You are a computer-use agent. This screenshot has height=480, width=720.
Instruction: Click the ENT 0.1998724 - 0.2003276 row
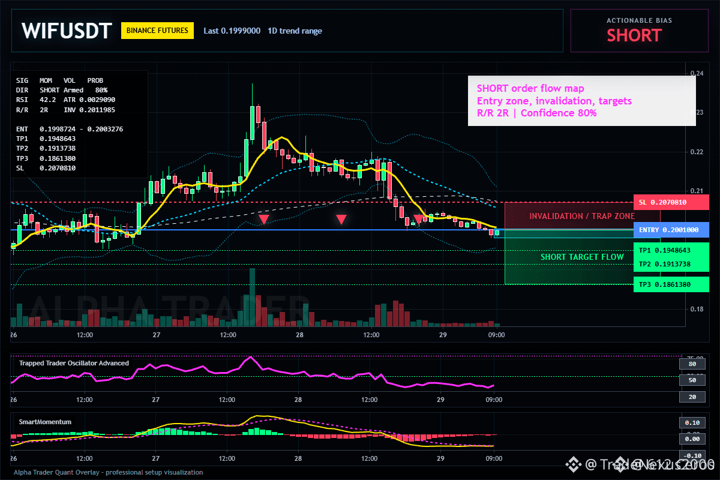pos(70,129)
